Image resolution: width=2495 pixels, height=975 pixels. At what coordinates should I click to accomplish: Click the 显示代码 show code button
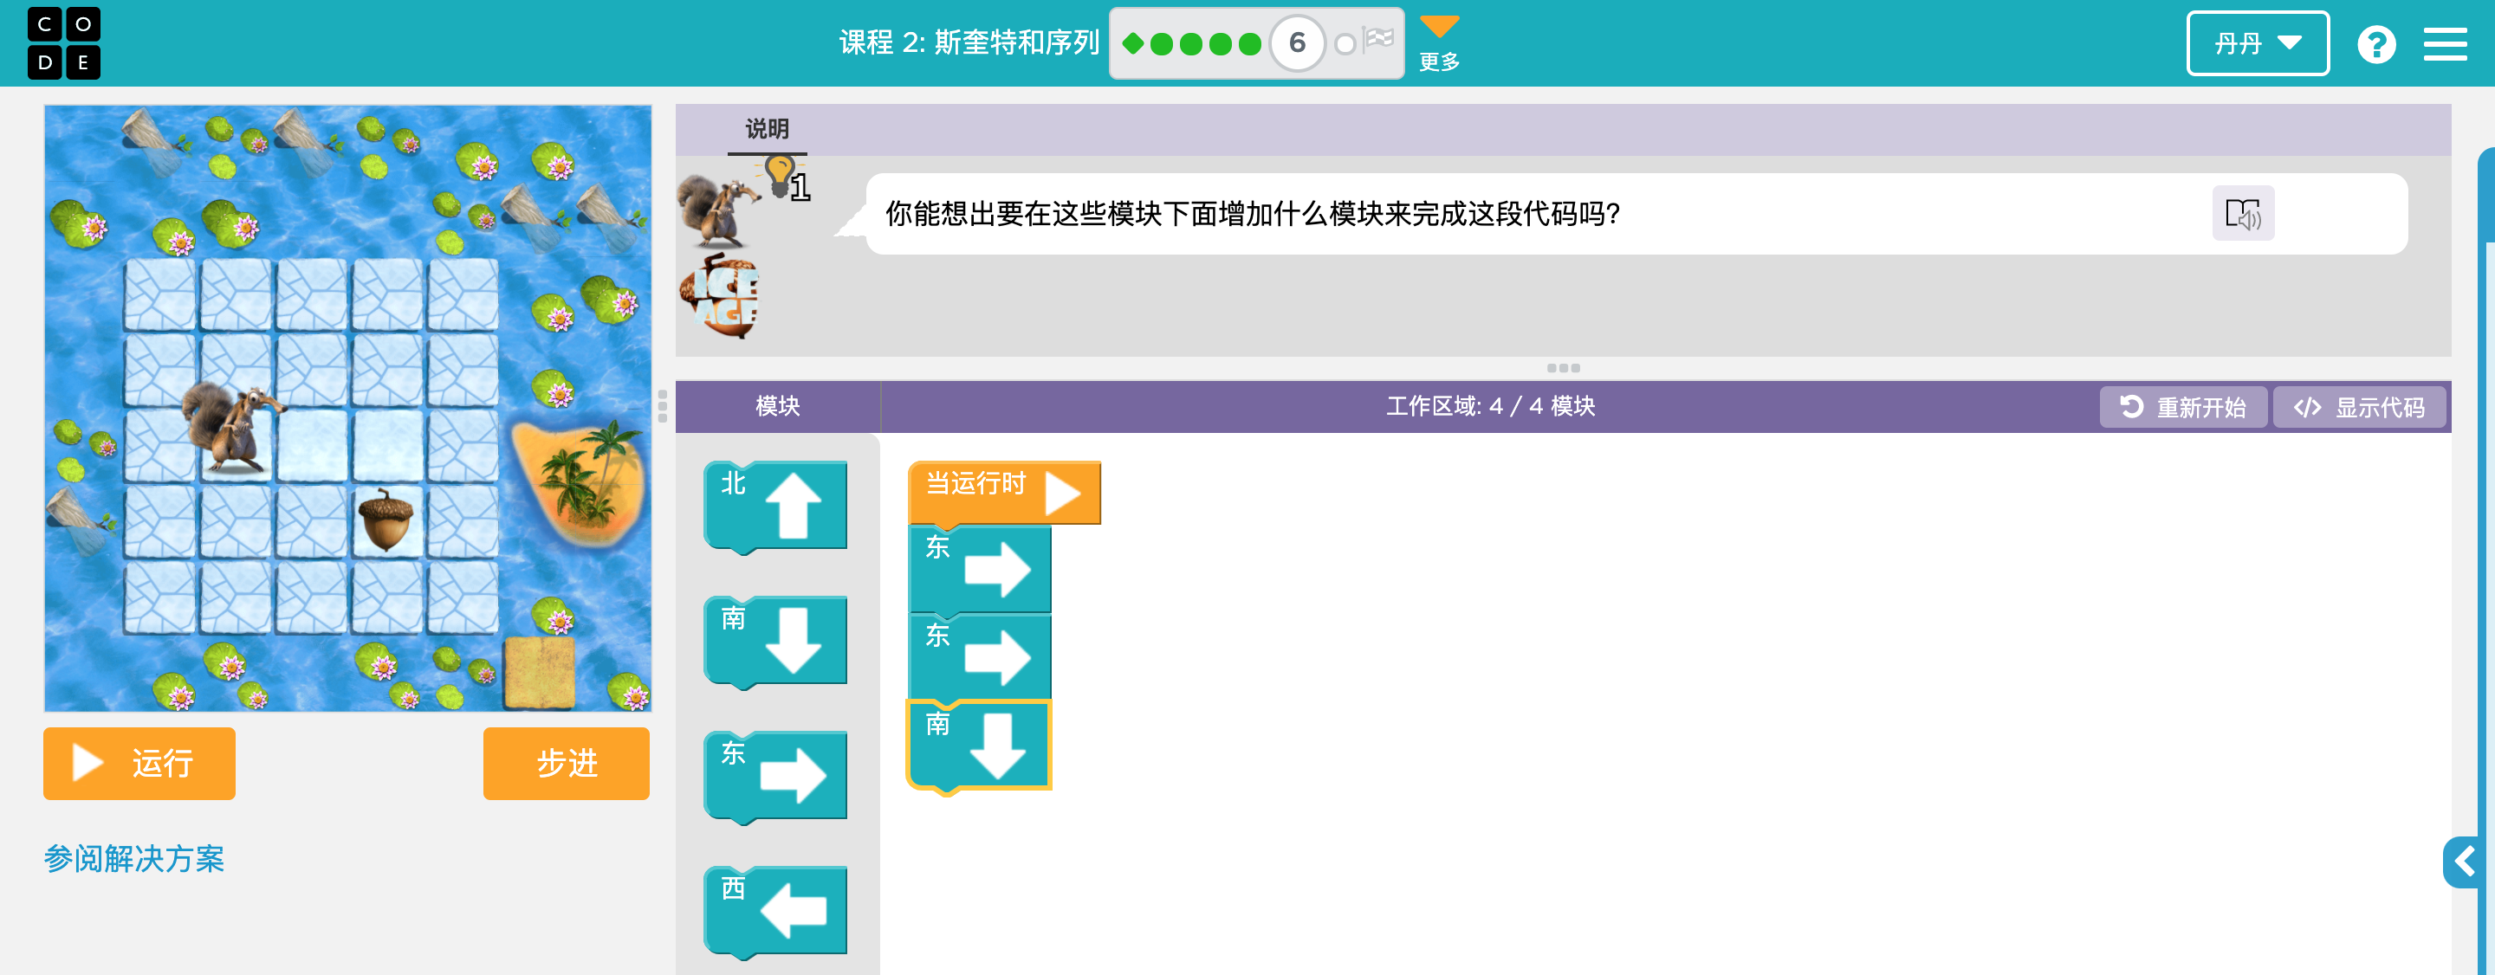tap(2358, 407)
